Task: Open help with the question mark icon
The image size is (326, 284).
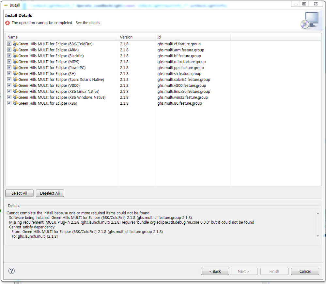Action: pyautogui.click(x=11, y=271)
